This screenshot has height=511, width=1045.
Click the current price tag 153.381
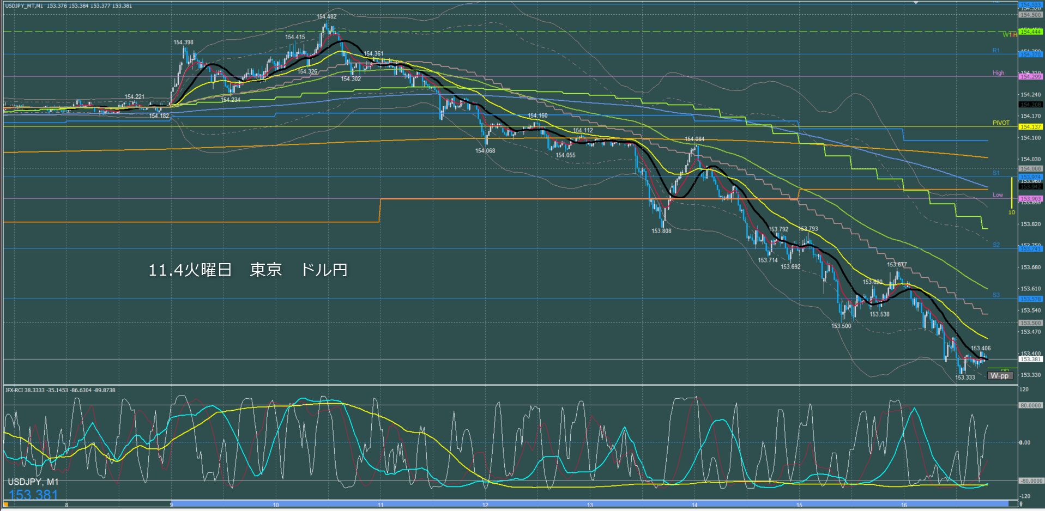(x=1030, y=360)
